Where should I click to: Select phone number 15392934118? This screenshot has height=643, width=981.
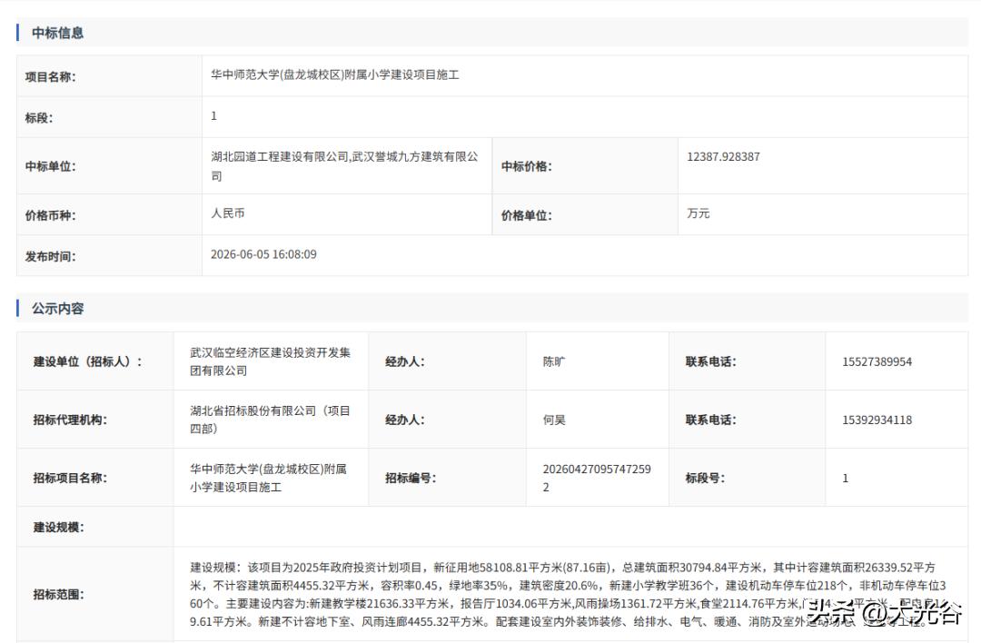coord(877,420)
